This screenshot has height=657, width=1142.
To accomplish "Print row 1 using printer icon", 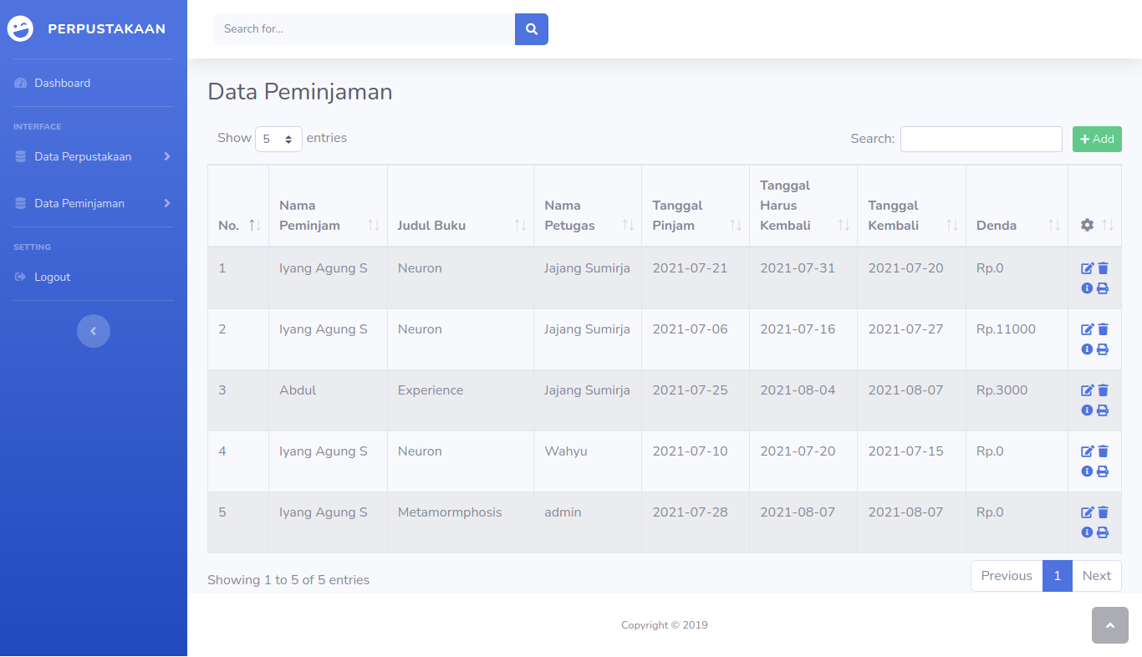I will tap(1103, 288).
